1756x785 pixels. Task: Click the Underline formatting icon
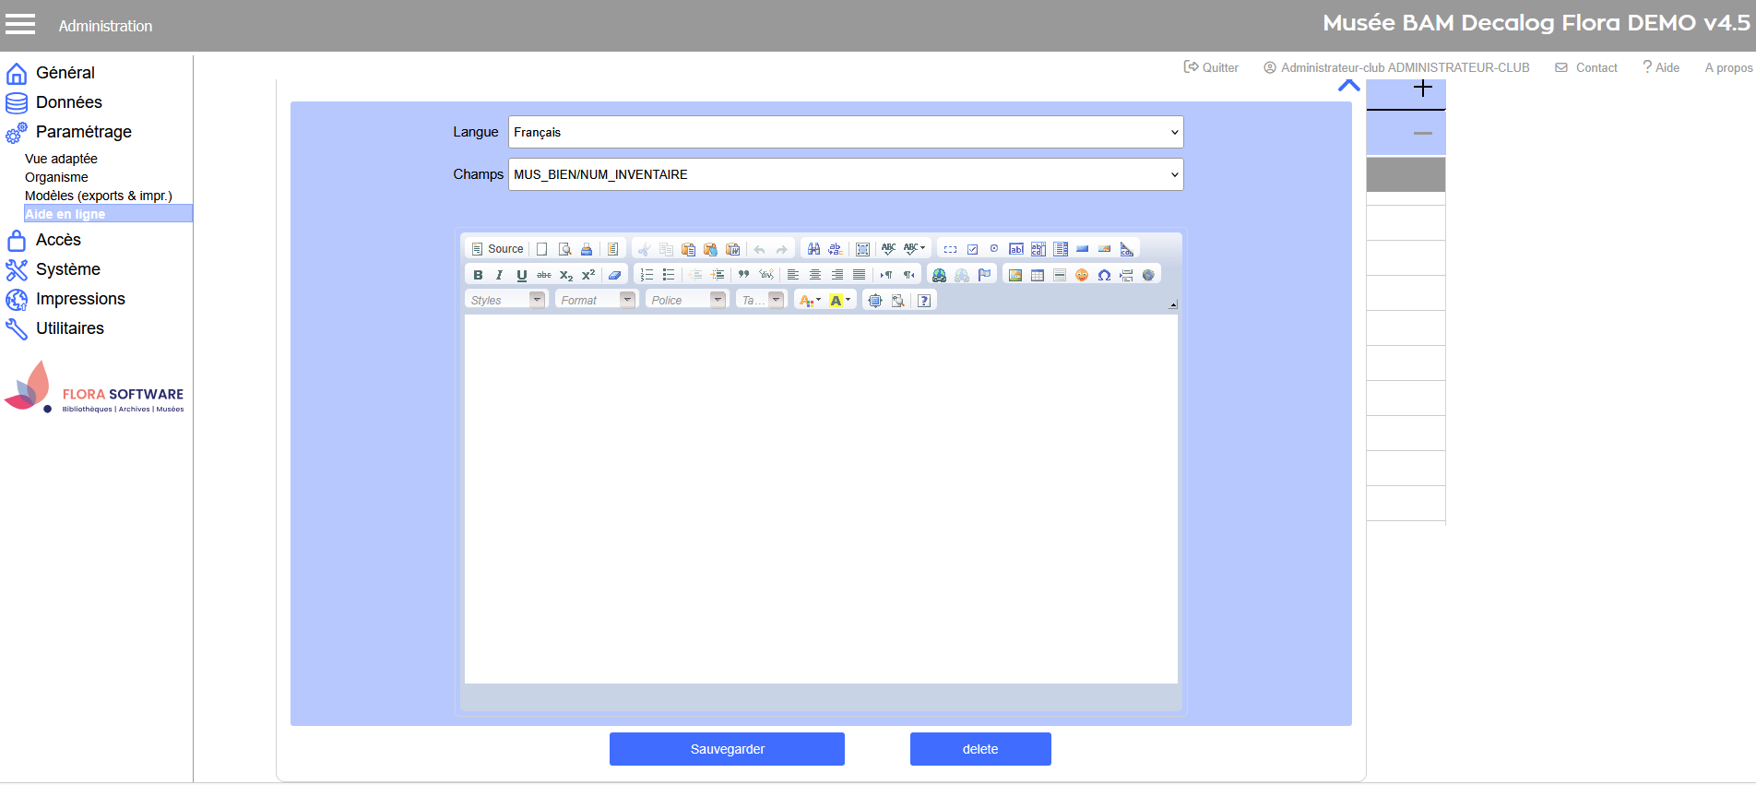(522, 275)
